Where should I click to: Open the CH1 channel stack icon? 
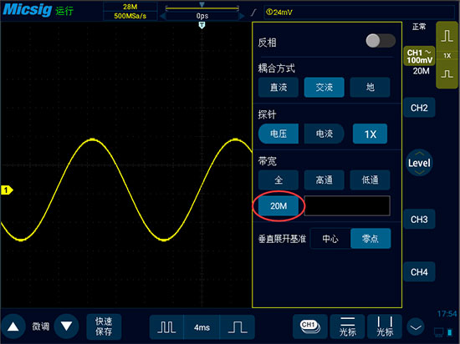pyautogui.click(x=310, y=326)
